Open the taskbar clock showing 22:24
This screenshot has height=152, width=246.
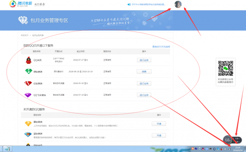[x=238, y=149]
